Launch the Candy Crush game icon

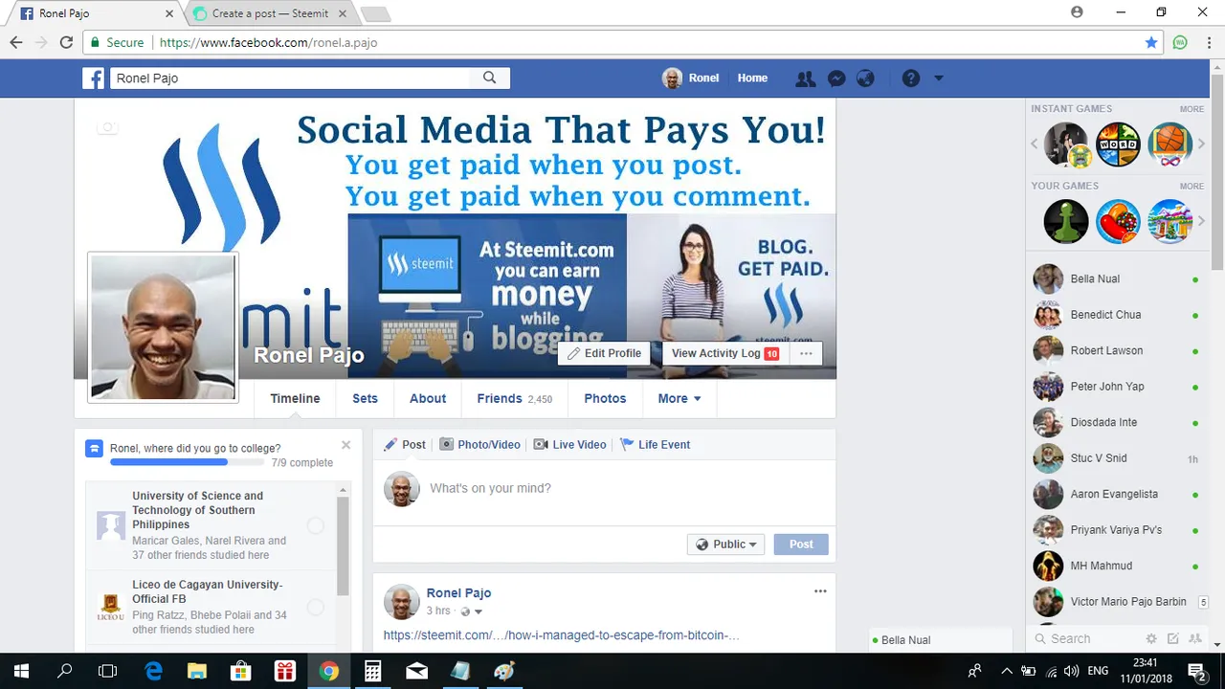[1118, 221]
